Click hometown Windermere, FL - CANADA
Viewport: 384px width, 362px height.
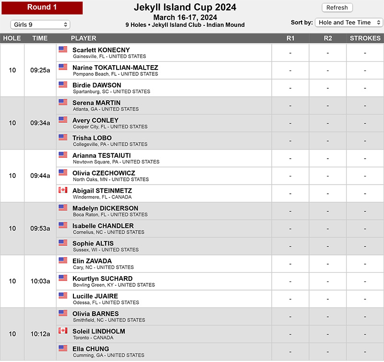tap(102, 197)
